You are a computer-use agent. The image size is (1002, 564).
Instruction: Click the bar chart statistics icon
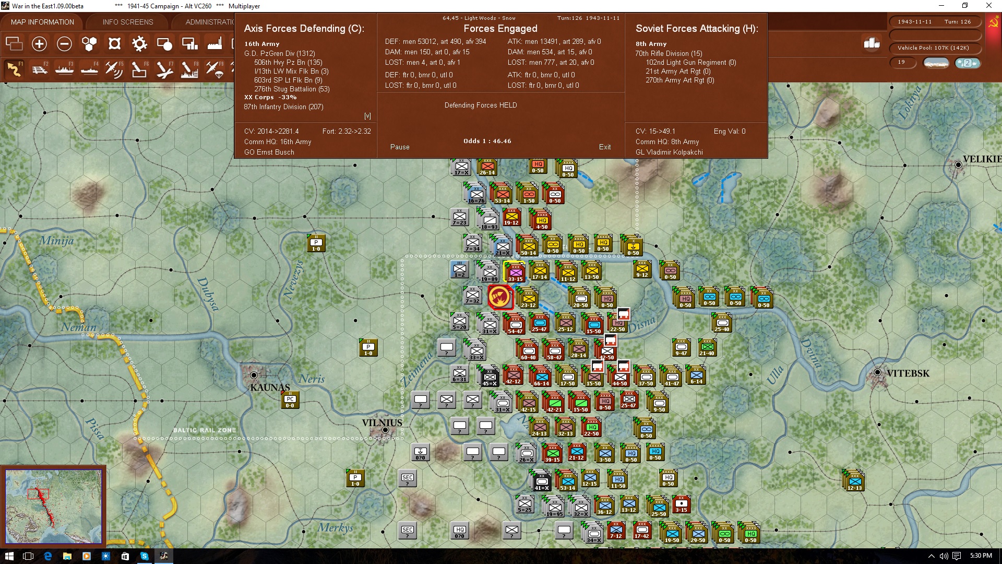[x=872, y=43]
